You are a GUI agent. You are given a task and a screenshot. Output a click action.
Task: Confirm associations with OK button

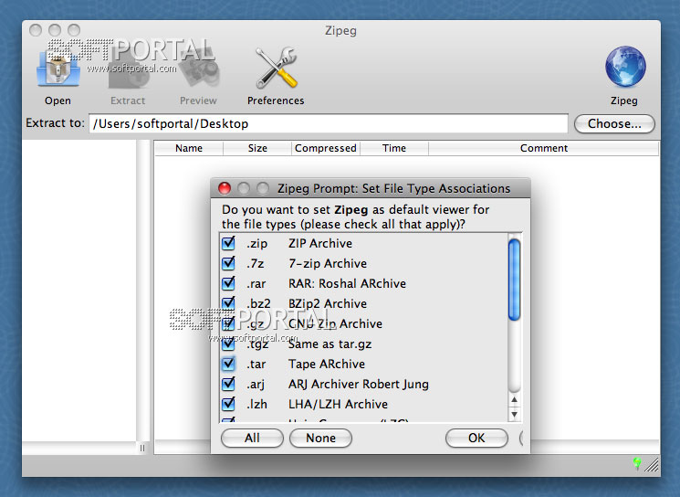[x=476, y=438]
